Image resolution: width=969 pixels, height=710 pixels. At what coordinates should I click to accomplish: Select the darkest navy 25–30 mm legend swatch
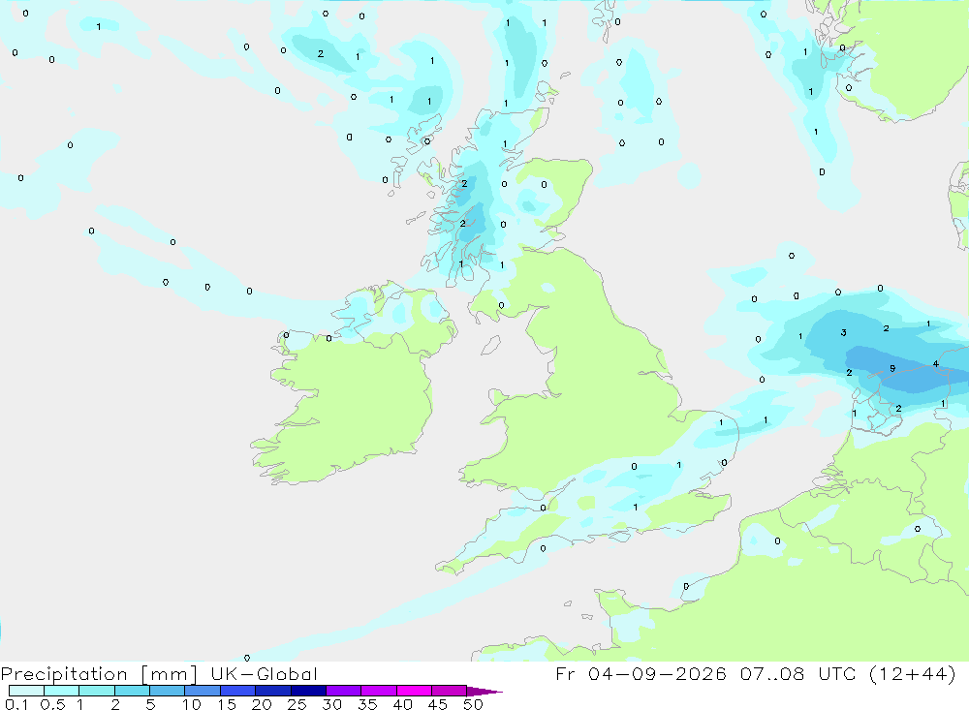click(x=308, y=691)
